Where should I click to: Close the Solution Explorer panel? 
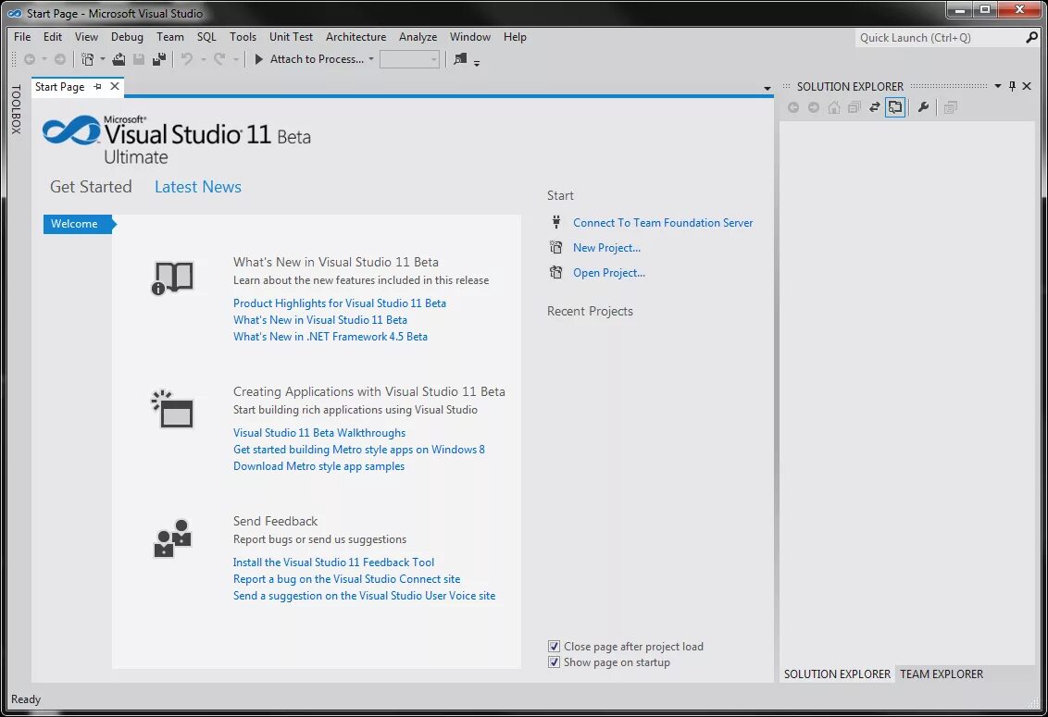point(1028,86)
